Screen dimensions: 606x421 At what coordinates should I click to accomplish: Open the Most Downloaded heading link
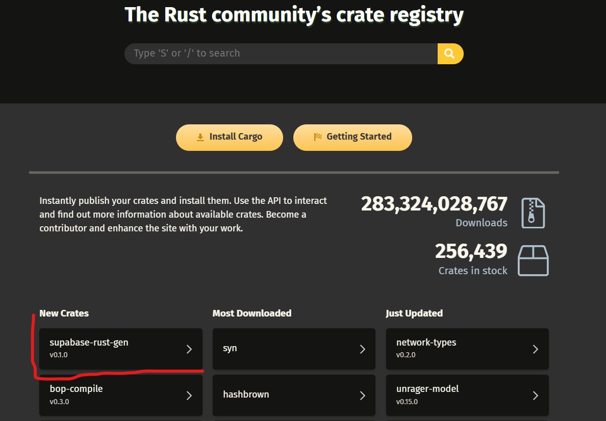tap(251, 313)
